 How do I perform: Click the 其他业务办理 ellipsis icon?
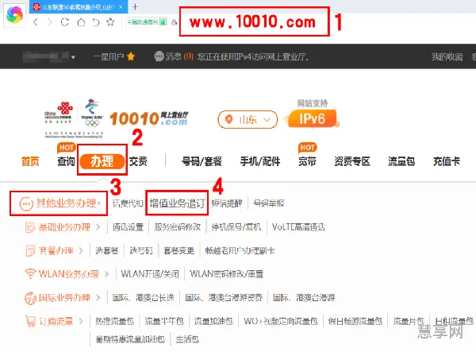[26, 203]
